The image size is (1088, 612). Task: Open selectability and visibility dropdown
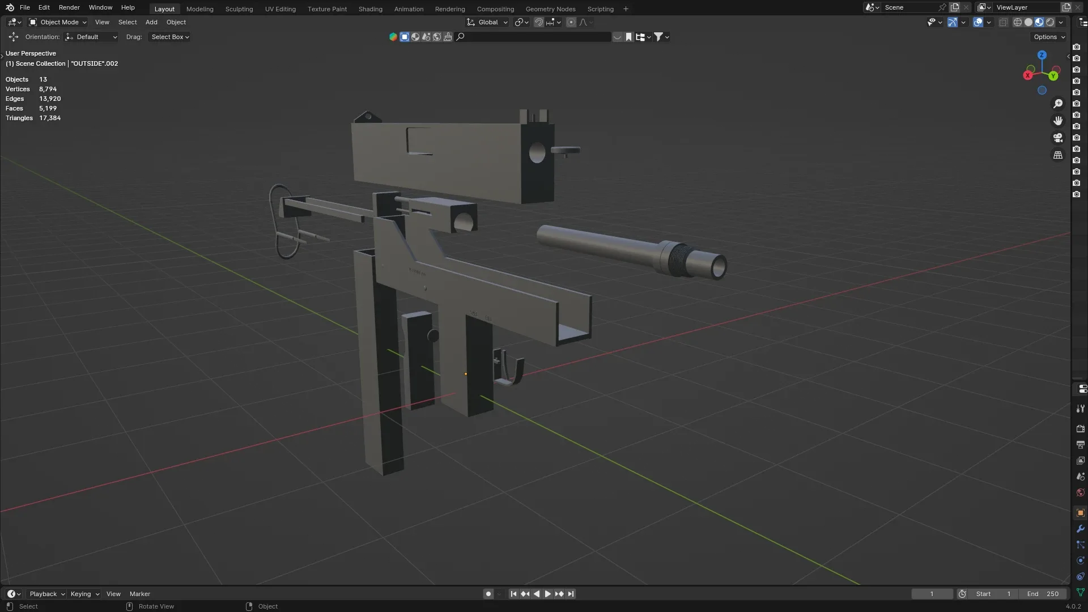[x=934, y=22]
